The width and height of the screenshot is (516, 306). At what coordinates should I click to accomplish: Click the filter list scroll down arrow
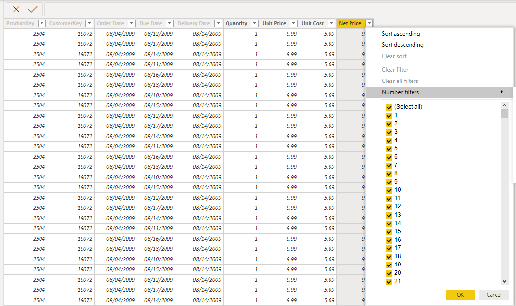pos(504,281)
